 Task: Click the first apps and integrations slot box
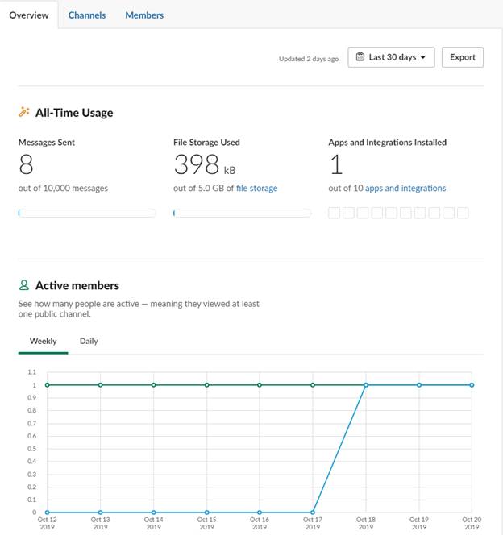334,213
